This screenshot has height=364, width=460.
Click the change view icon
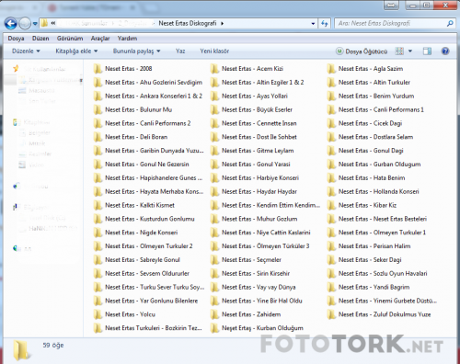pyautogui.click(x=399, y=51)
